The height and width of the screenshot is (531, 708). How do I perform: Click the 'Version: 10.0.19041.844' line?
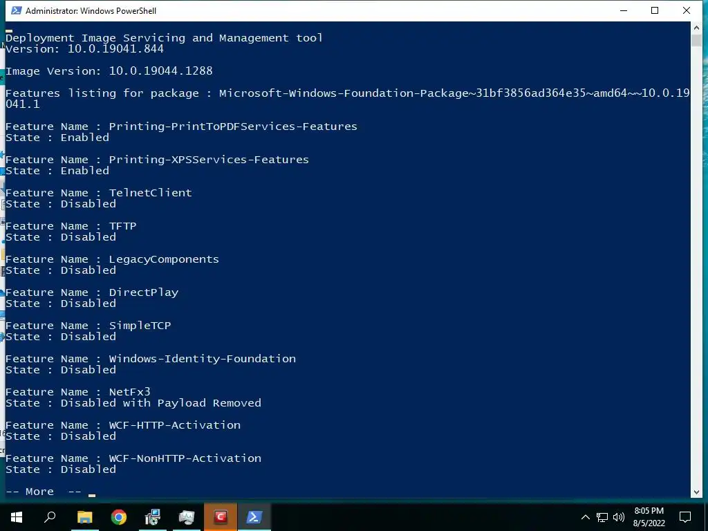(x=84, y=49)
